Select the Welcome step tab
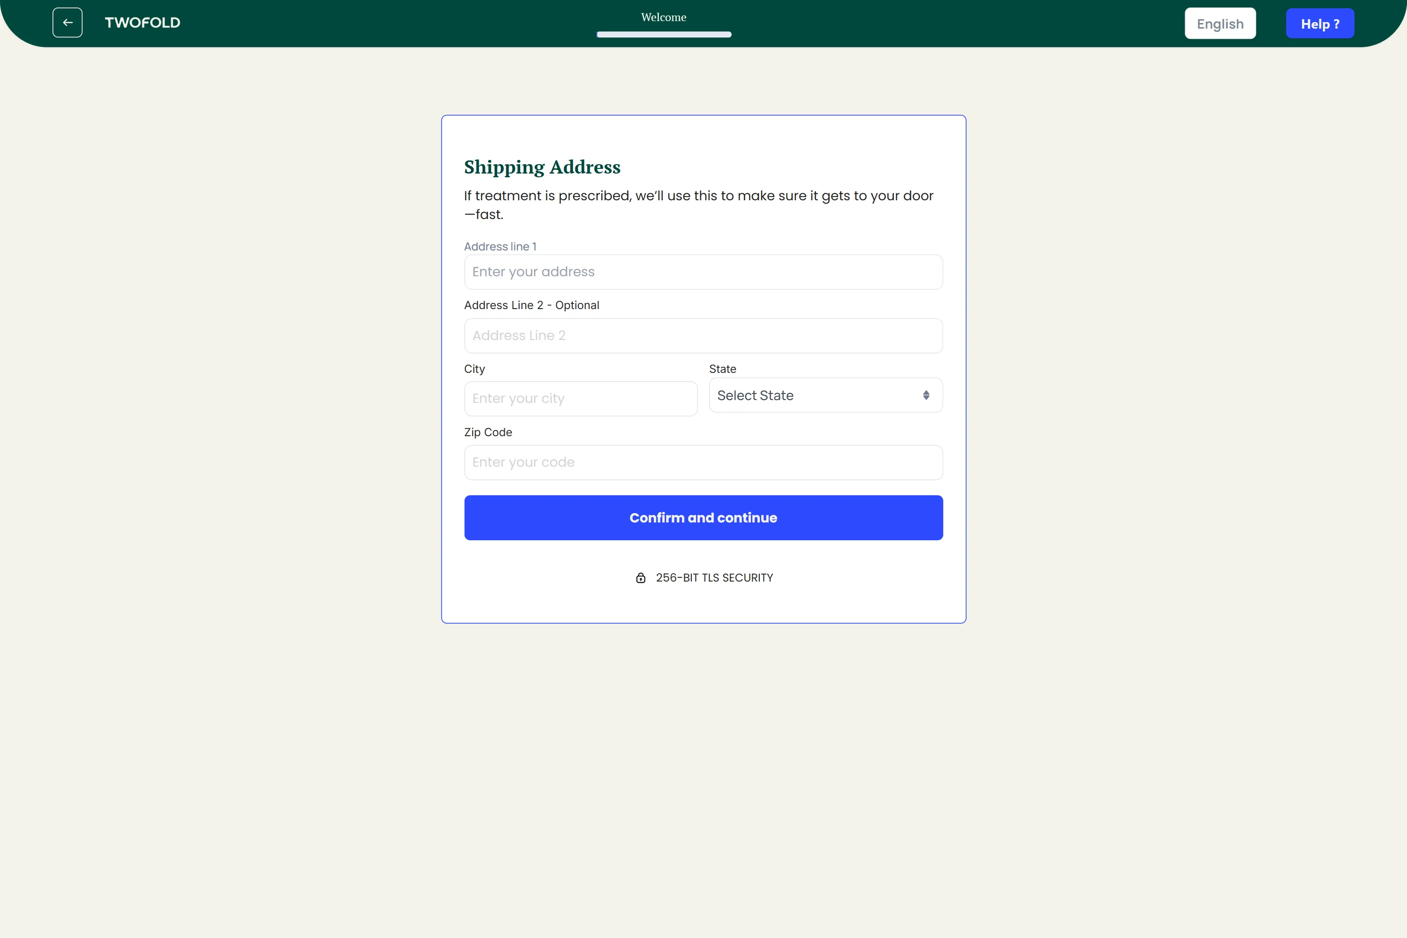Viewport: 1407px width, 938px height. (x=664, y=17)
